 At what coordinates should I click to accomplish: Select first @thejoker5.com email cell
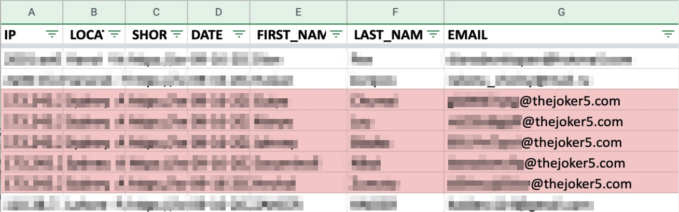click(x=561, y=100)
